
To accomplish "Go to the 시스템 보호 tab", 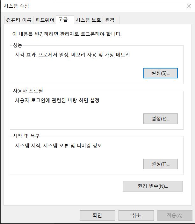I will (88, 20).
